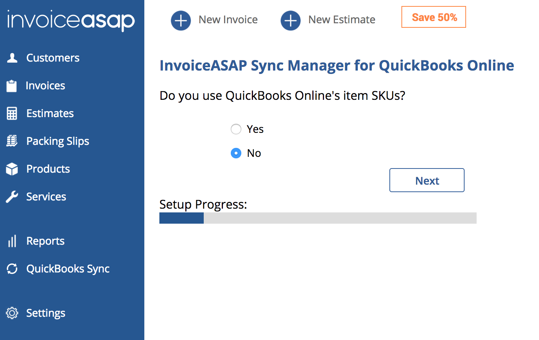Create a New Invoice text link

pos(228,20)
